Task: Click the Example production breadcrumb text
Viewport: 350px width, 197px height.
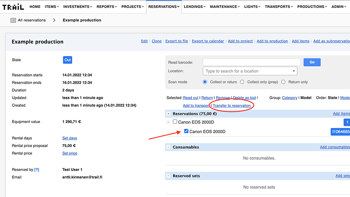Action: click(x=82, y=20)
